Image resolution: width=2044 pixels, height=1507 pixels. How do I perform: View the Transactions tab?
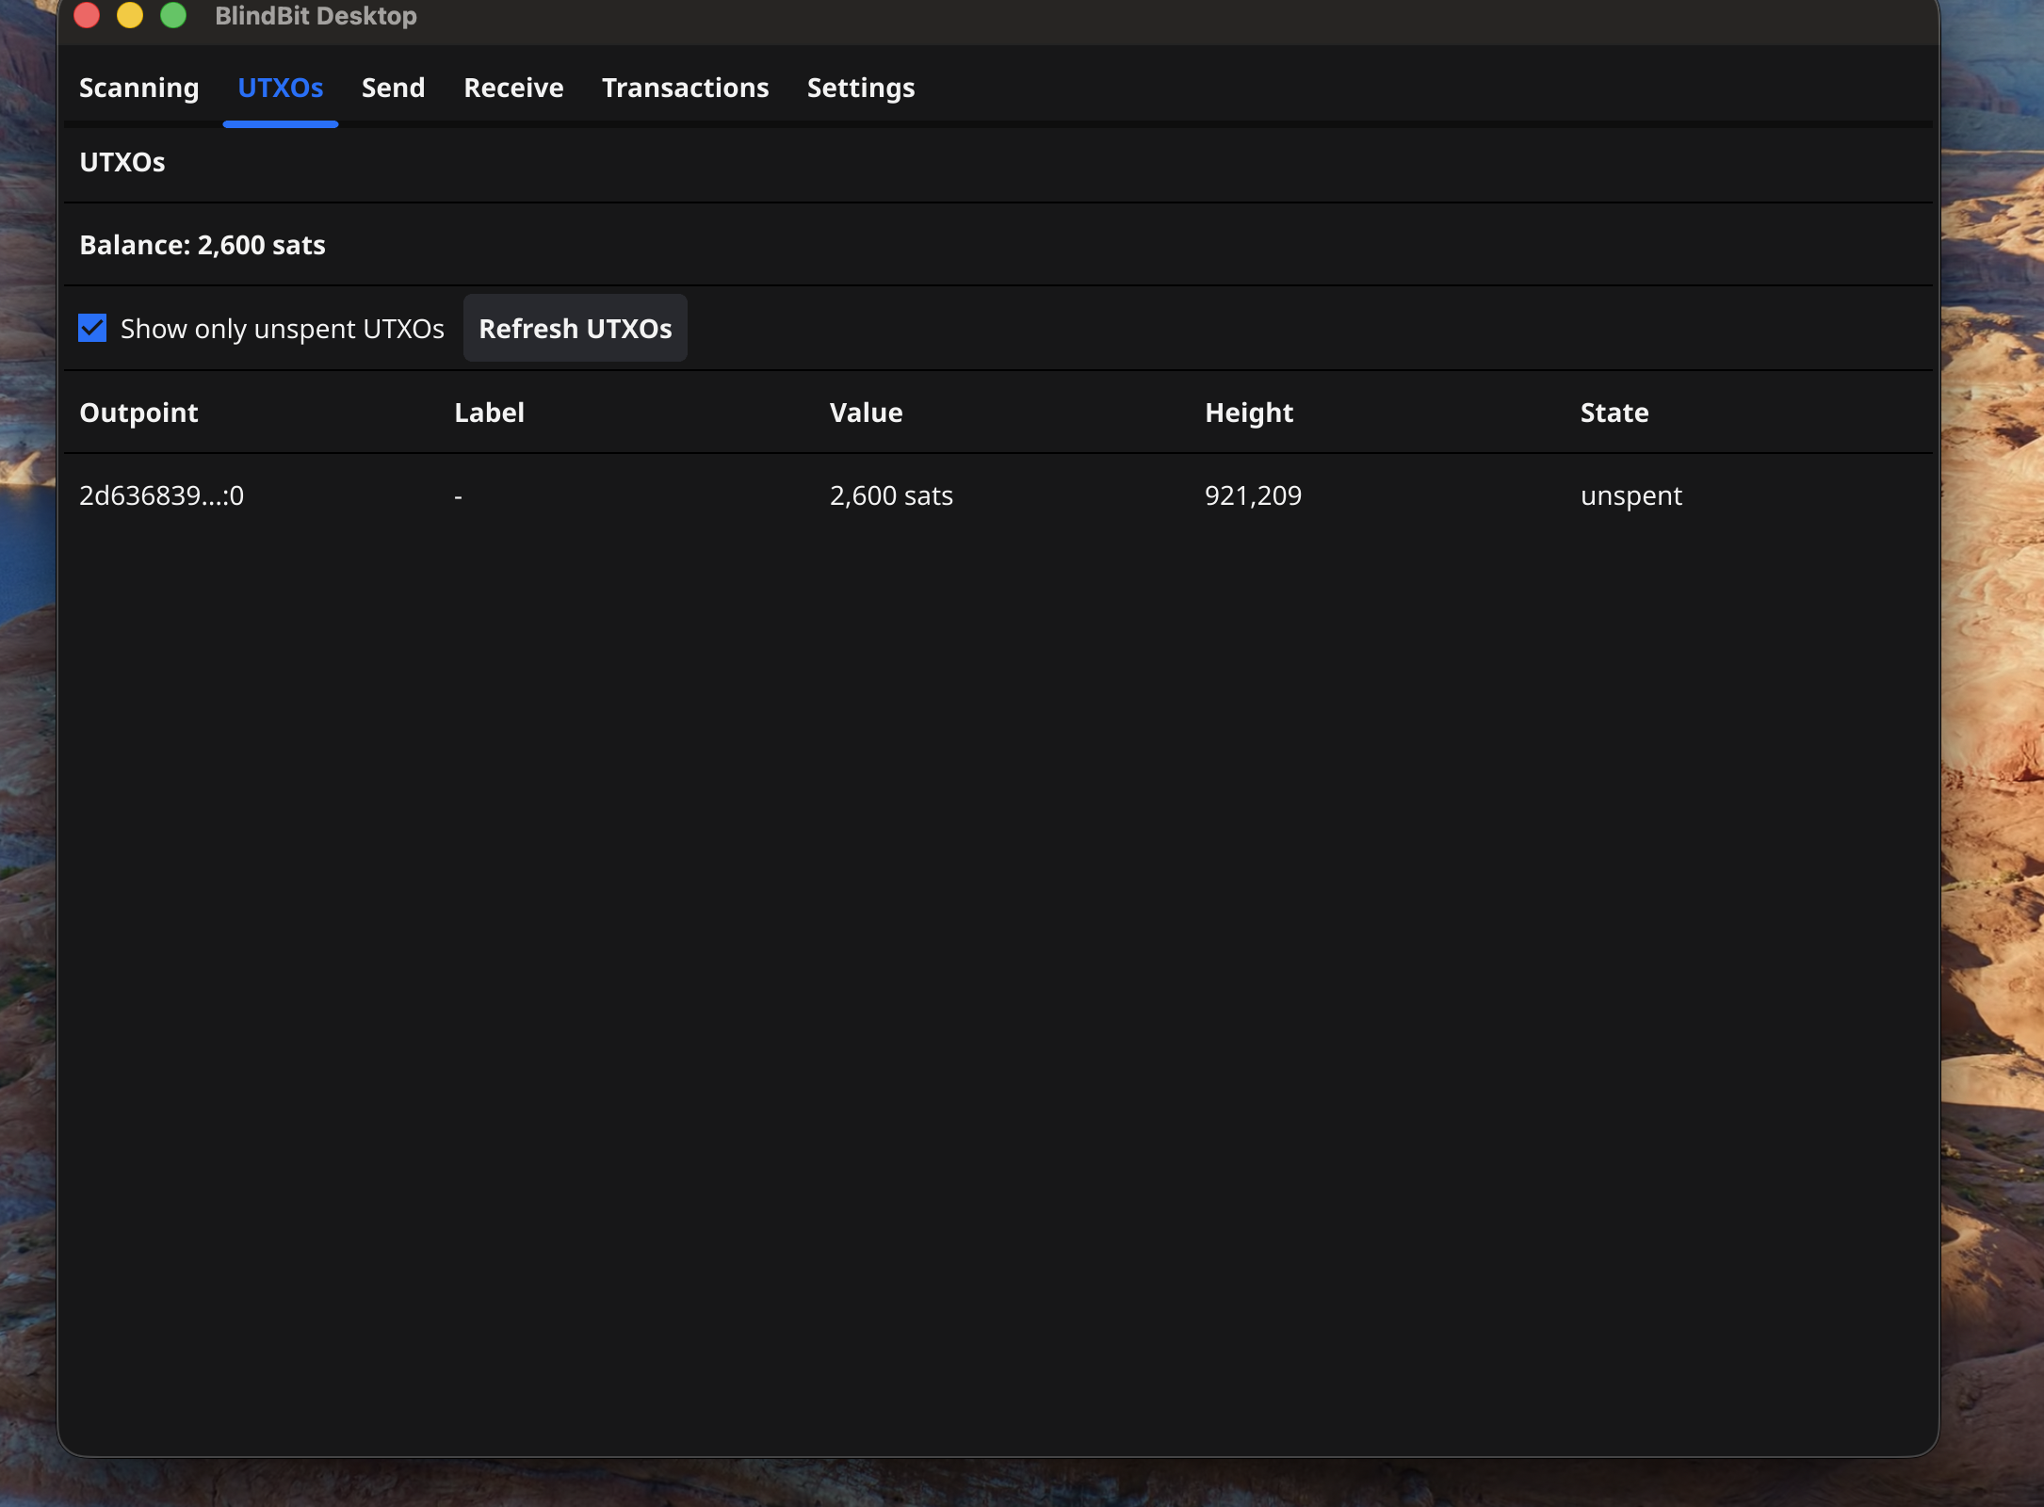tap(685, 88)
